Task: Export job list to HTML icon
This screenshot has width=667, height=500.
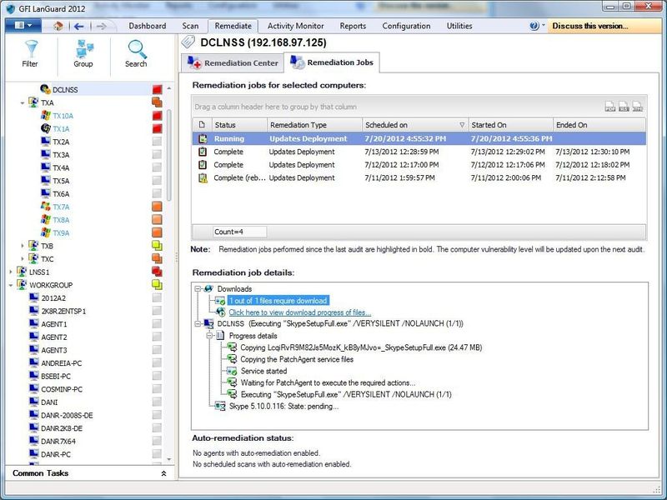Action: [637, 107]
